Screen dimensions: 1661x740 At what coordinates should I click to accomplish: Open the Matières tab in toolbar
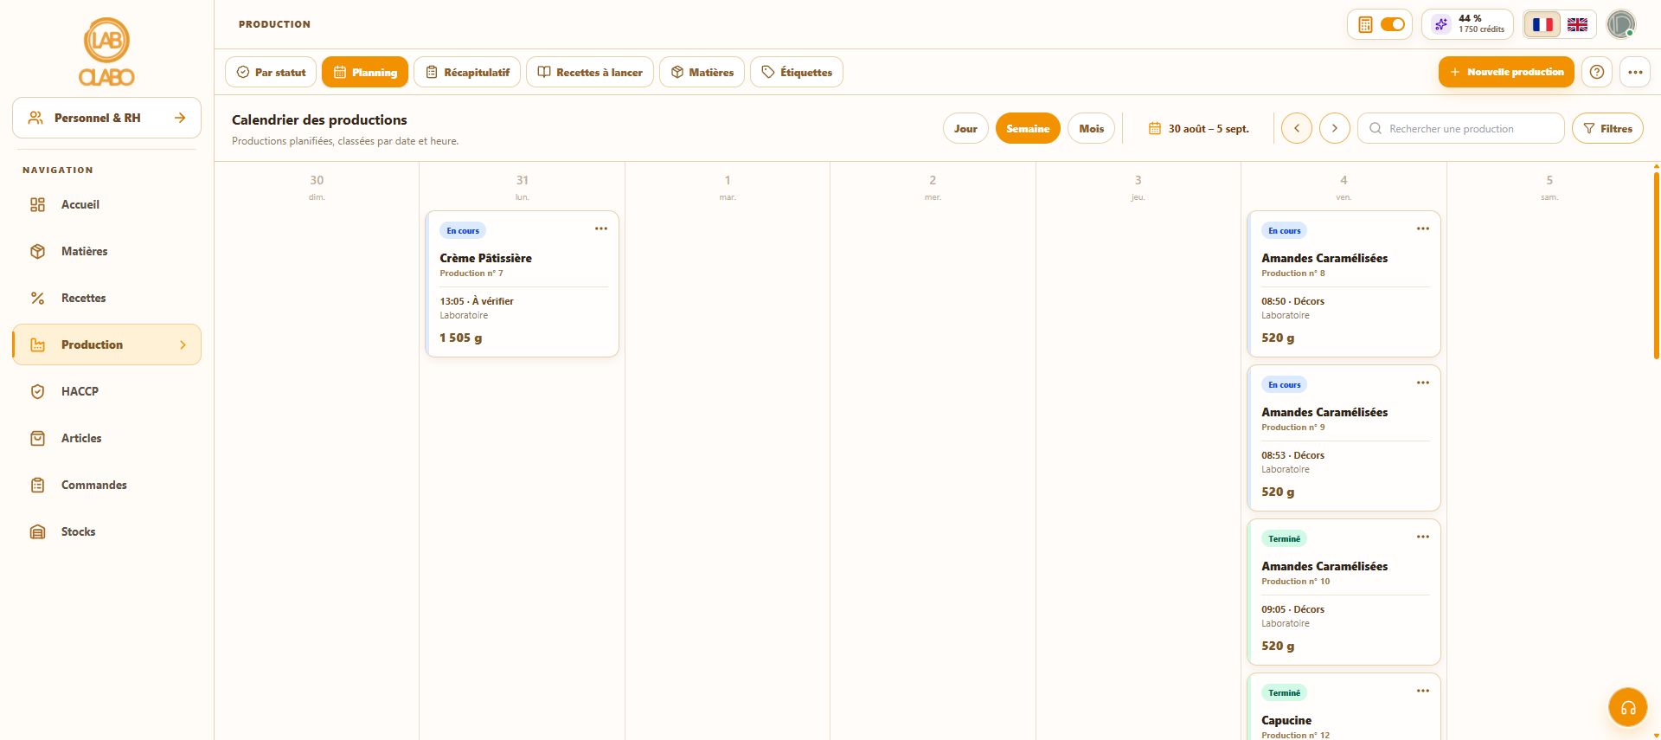(702, 72)
